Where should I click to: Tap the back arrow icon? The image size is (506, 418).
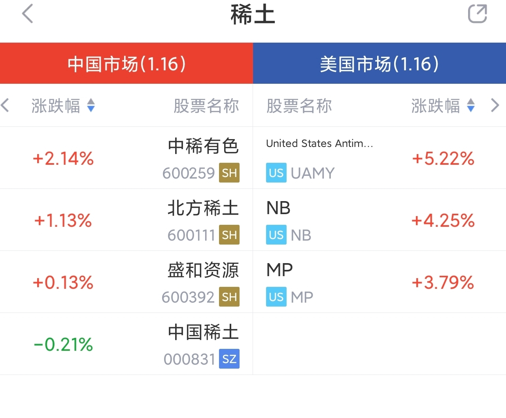point(27,14)
